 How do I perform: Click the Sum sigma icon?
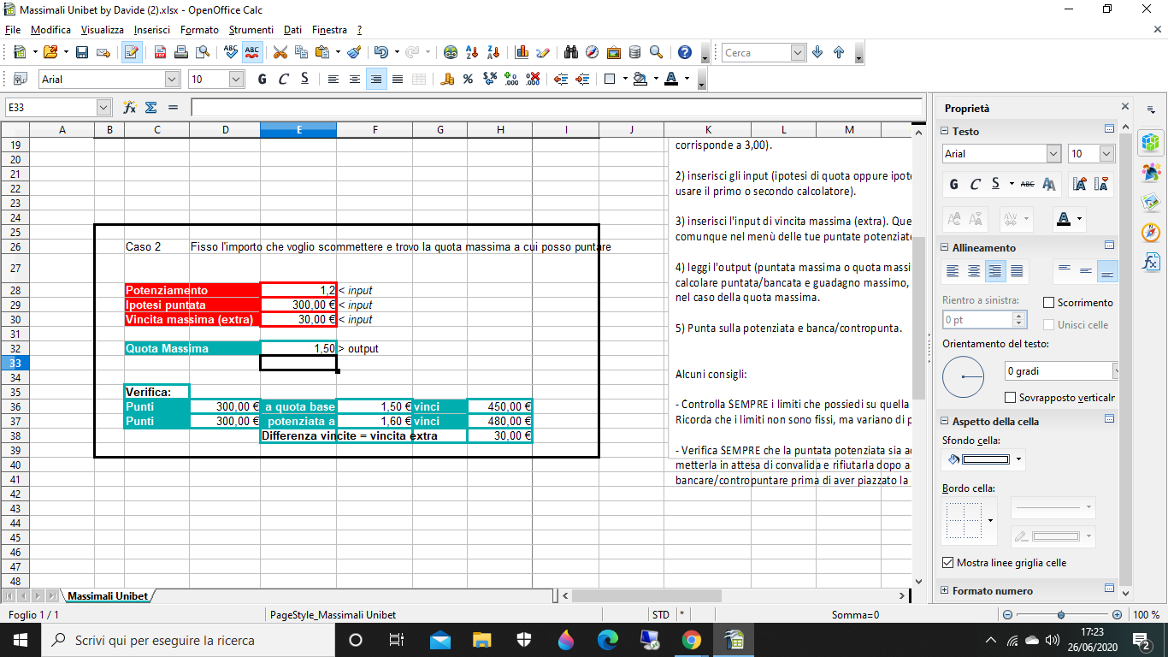(151, 108)
